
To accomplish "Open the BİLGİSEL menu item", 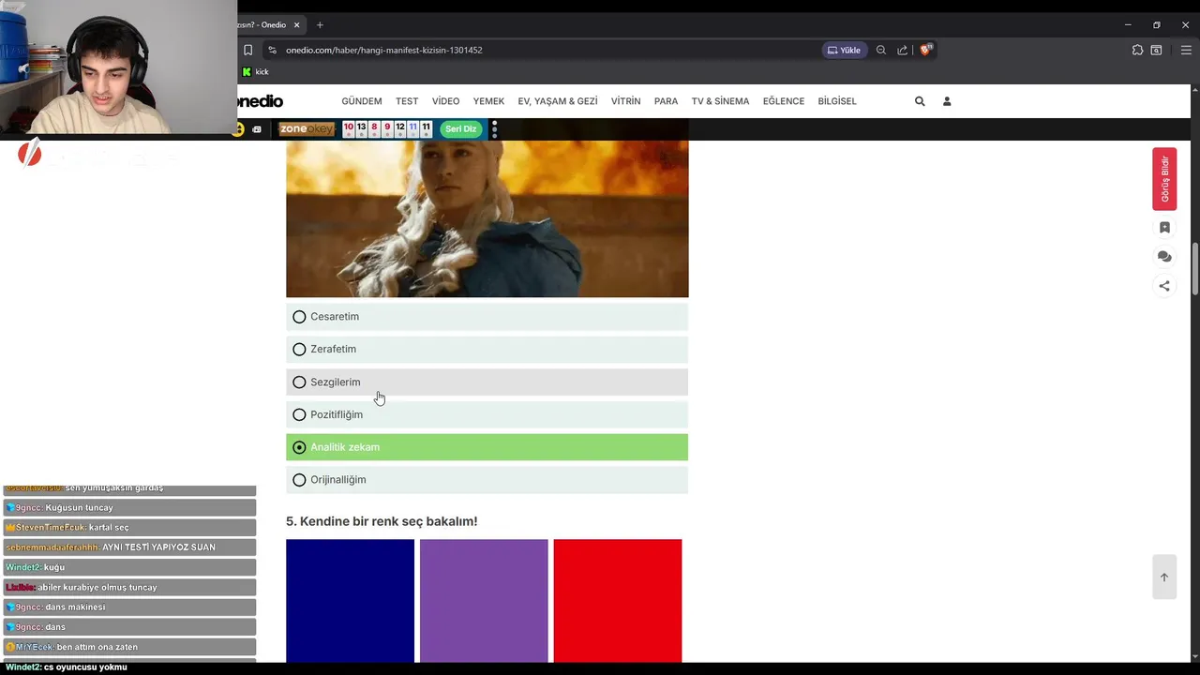I will coord(837,101).
